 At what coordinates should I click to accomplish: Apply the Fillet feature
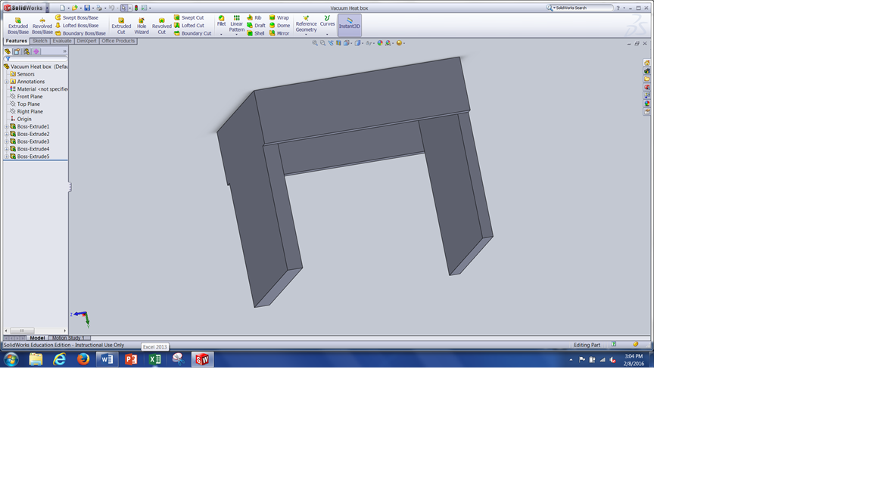pyautogui.click(x=221, y=22)
